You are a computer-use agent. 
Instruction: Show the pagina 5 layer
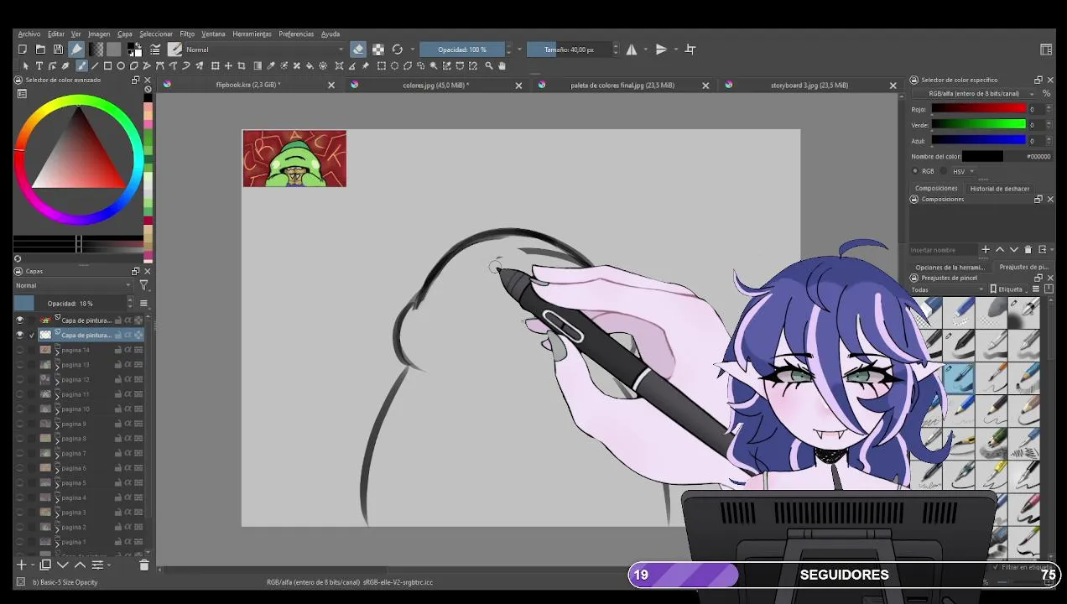point(20,483)
